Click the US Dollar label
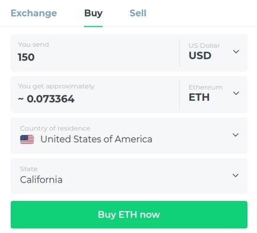The width and height of the screenshot is (257, 233). click(x=204, y=46)
